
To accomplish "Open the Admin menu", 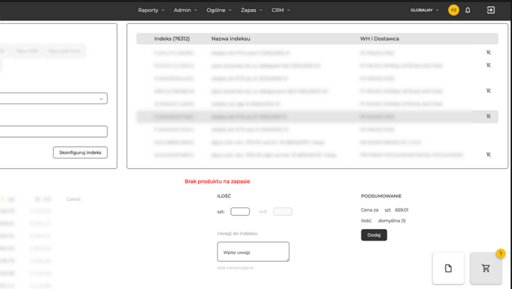I will [x=185, y=10].
